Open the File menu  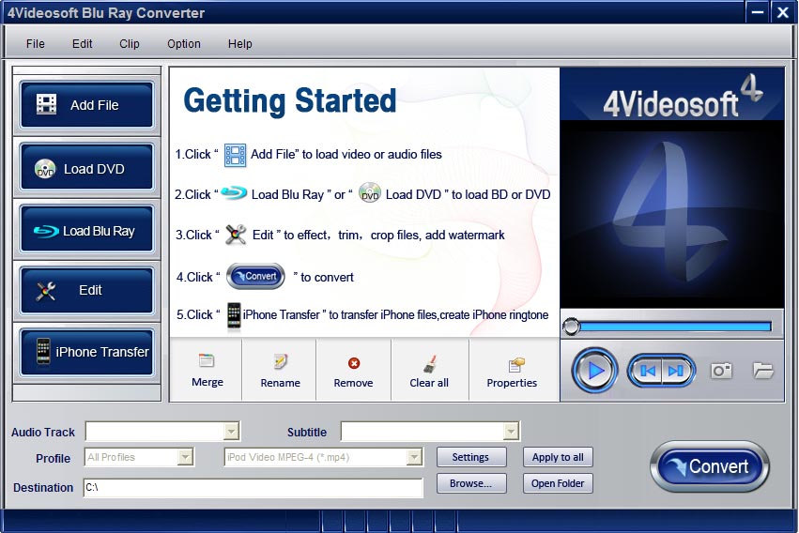[35, 44]
